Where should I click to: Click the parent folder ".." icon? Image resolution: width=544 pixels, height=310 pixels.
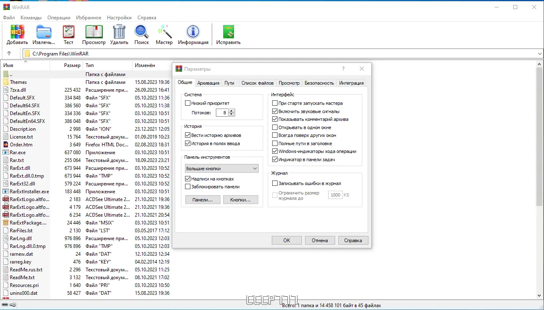(6, 74)
